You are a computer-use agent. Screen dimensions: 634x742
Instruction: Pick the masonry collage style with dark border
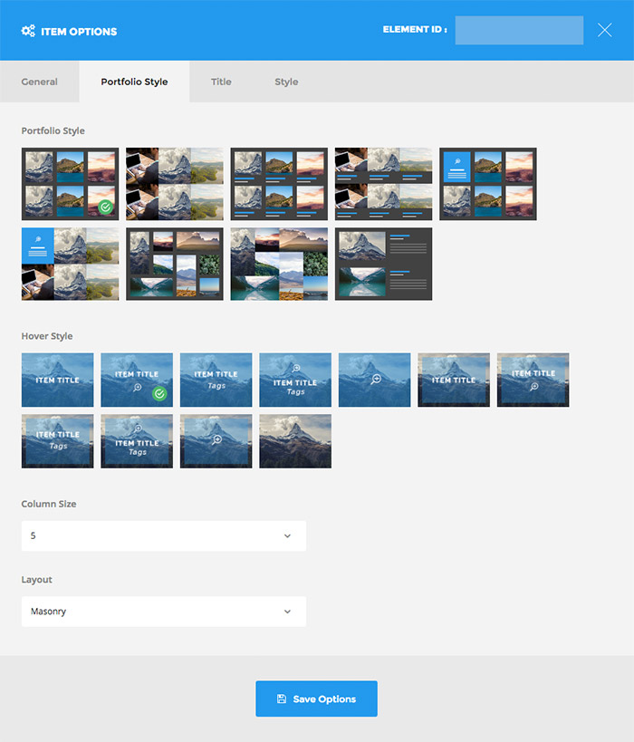click(174, 264)
